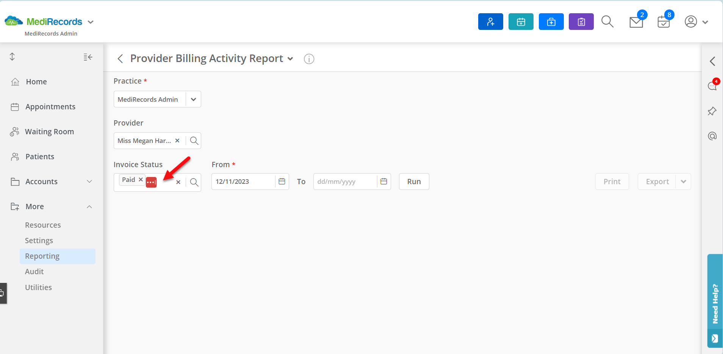Open the Export options dropdown arrow

pos(683,182)
